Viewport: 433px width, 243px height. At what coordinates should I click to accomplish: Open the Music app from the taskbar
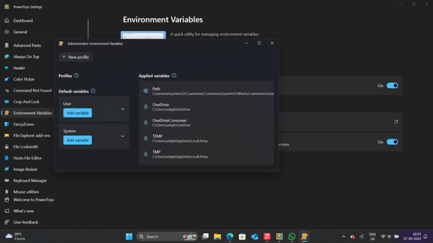[x=267, y=236]
